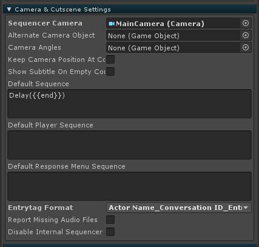
Task: Click the Default Sequence label
Action: (x=38, y=84)
